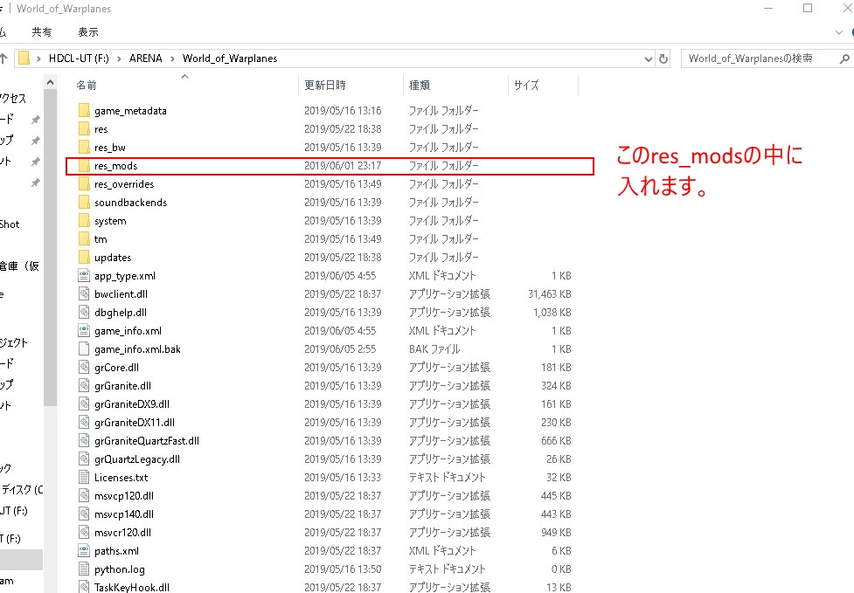The width and height of the screenshot is (854, 593).
Task: Select the tm folder icon
Action: pyautogui.click(x=84, y=238)
